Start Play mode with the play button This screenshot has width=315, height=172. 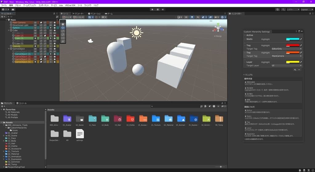pyautogui.click(x=152, y=10)
